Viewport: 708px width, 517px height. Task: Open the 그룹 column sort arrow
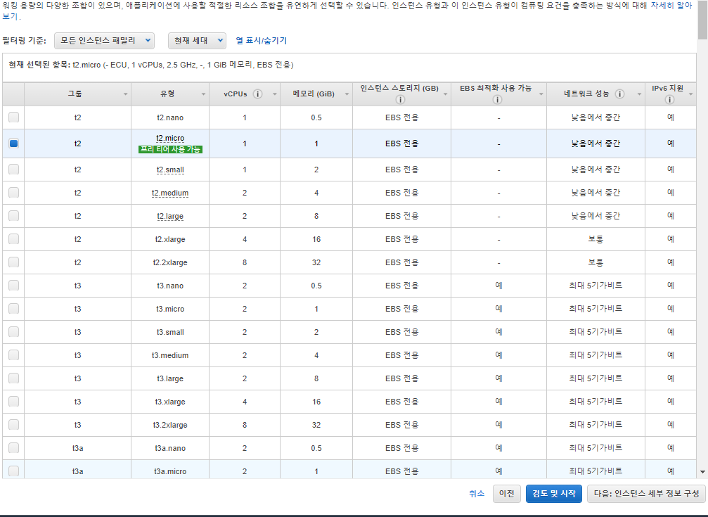(126, 94)
